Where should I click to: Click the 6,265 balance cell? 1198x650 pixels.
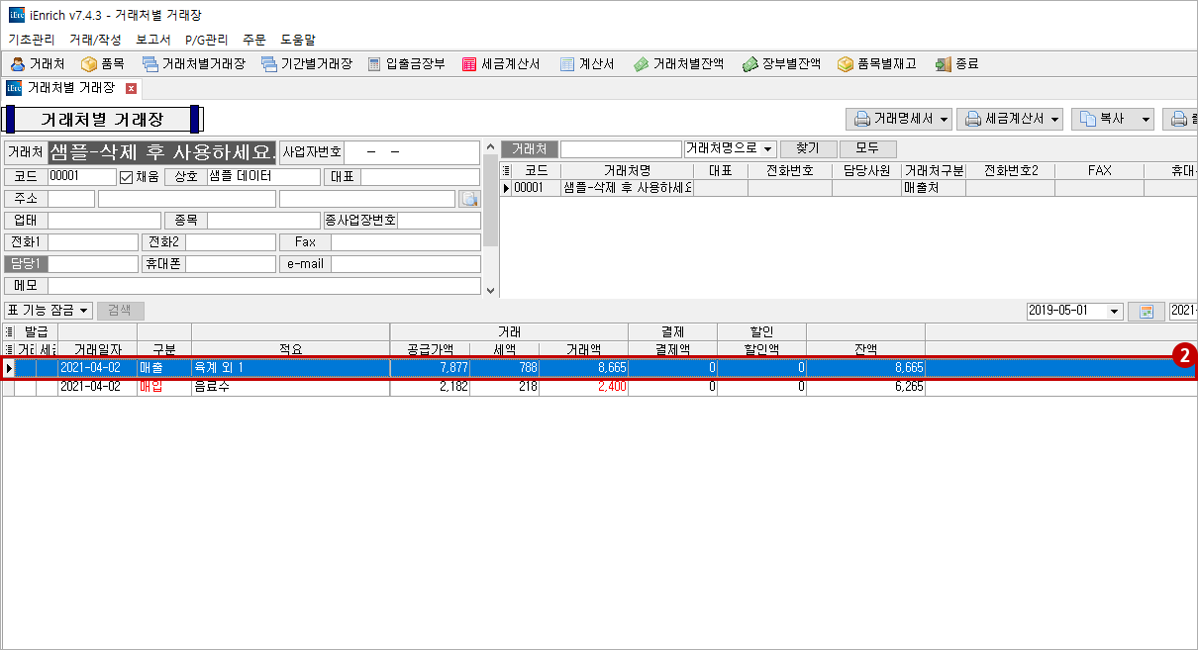click(x=865, y=387)
